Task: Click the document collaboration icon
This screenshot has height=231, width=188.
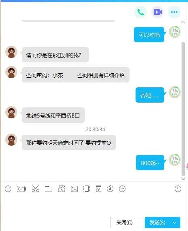Action: [62, 189]
